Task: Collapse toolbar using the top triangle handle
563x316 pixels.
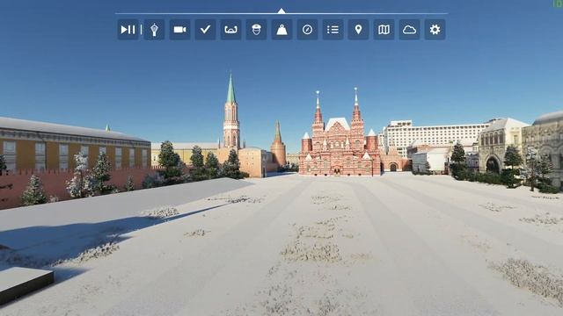Action: (x=281, y=11)
